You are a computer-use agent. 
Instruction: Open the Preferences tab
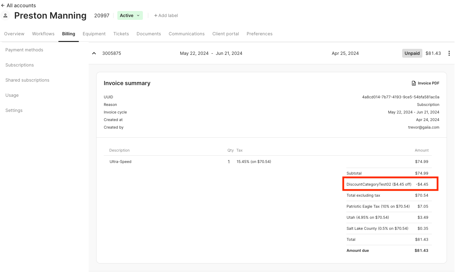(259, 34)
